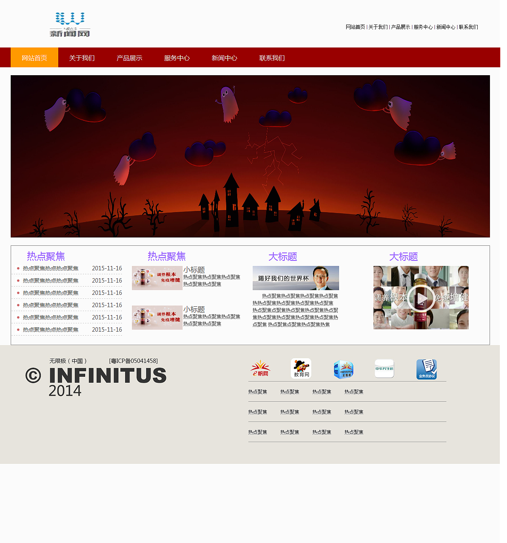The width and height of the screenshot is (507, 543).
Task: Click 产品展示 in the top-right link row
Action: (400, 27)
